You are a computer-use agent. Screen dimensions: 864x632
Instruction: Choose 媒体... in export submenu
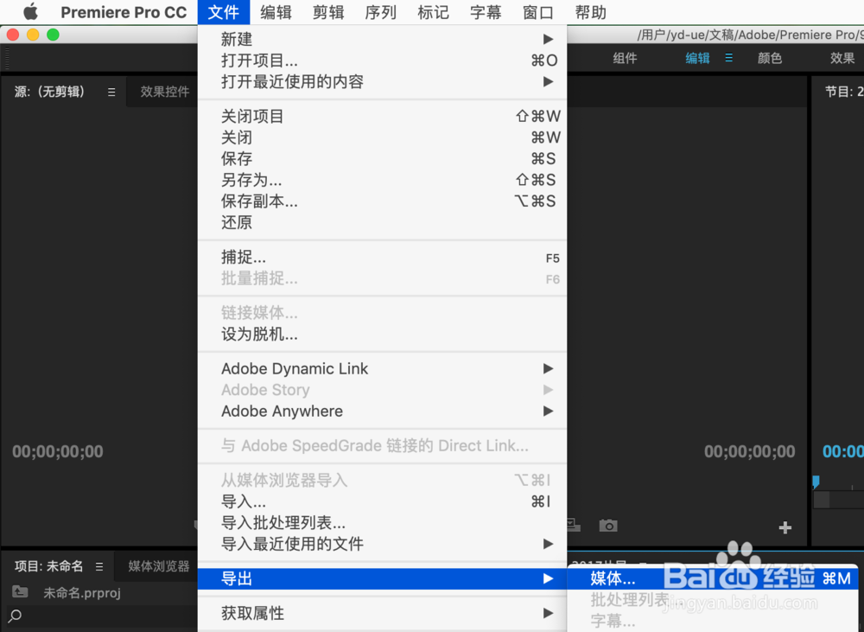click(713, 578)
